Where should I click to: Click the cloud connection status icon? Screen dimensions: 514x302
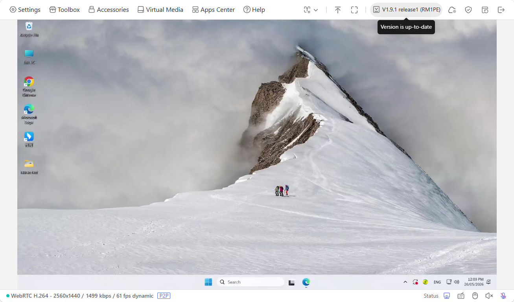click(x=452, y=10)
